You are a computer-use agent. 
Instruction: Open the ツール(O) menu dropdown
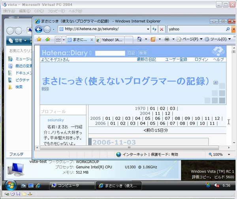(218, 39)
